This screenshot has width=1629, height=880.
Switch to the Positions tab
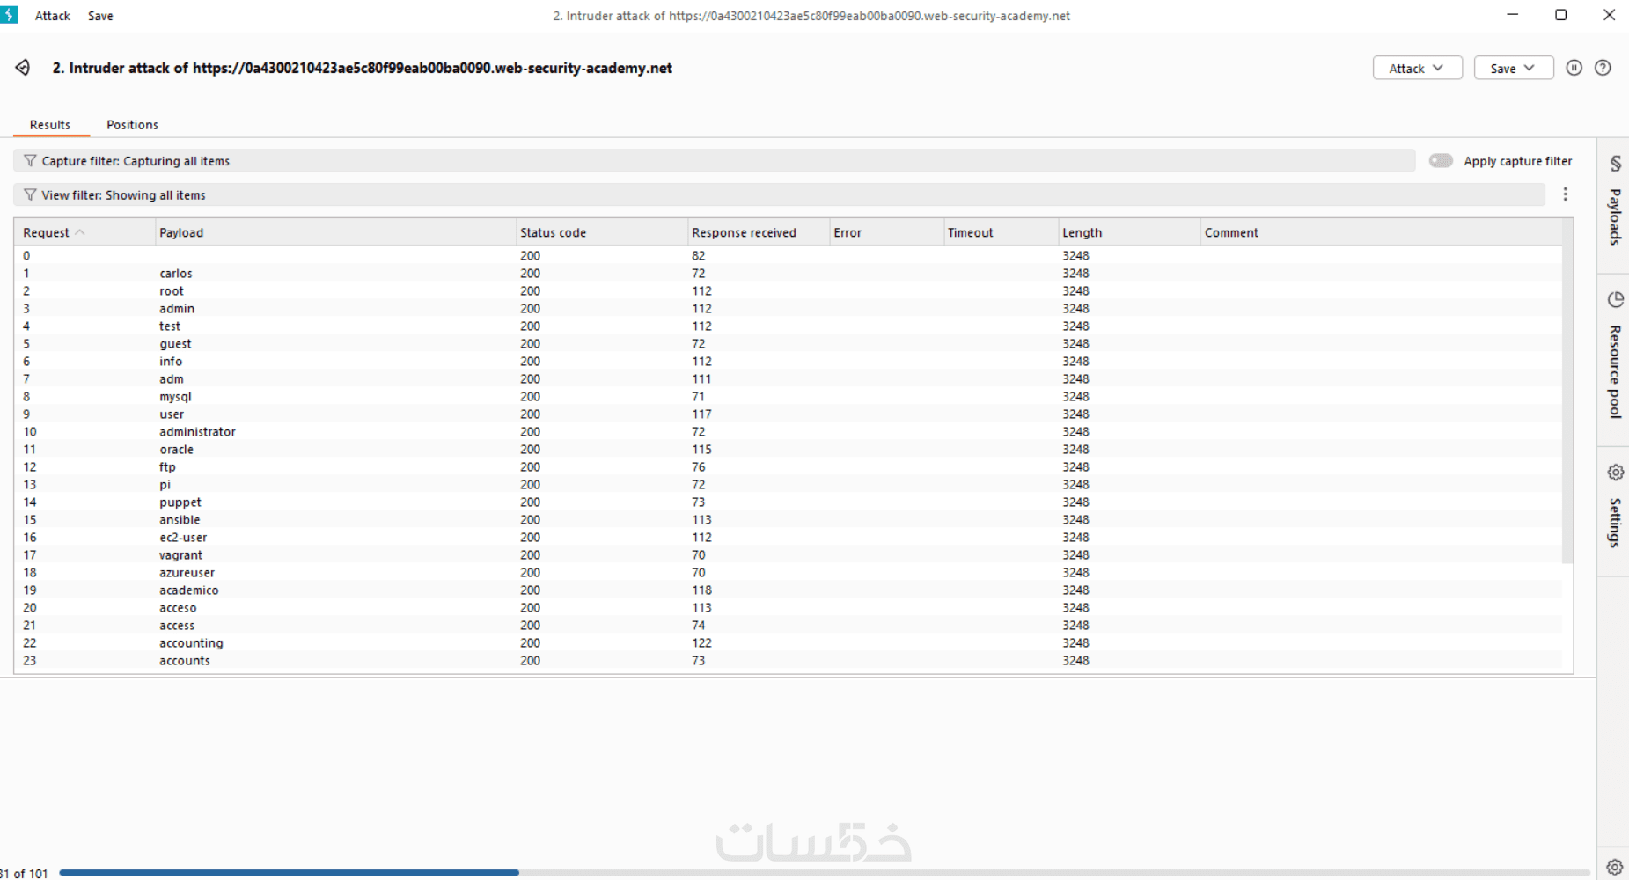click(x=132, y=125)
